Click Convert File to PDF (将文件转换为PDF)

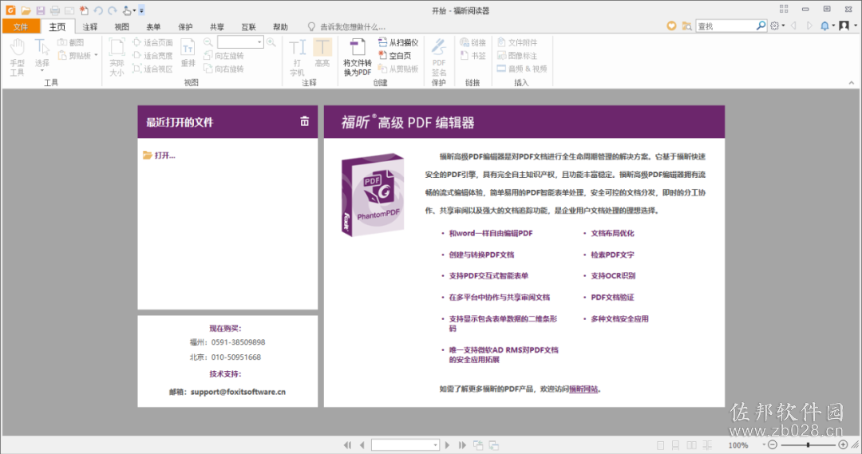[x=358, y=57]
